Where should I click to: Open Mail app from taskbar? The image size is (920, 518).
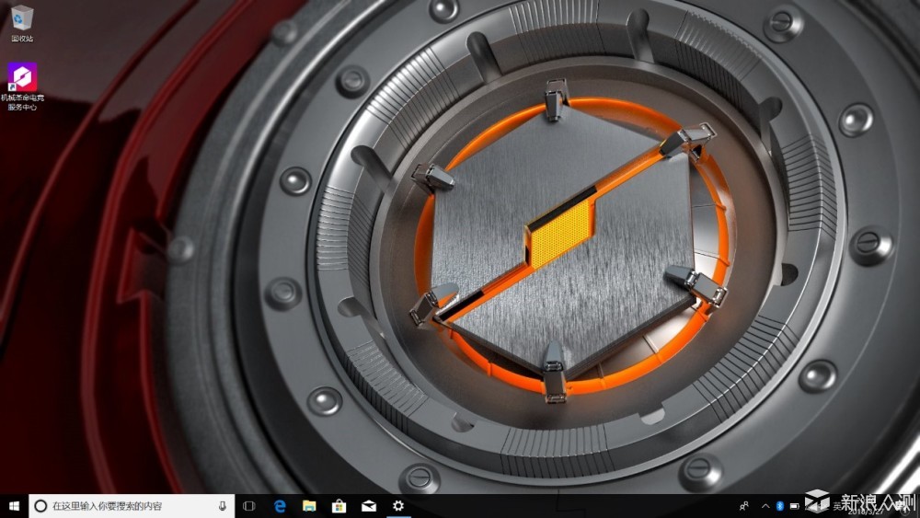(369, 506)
